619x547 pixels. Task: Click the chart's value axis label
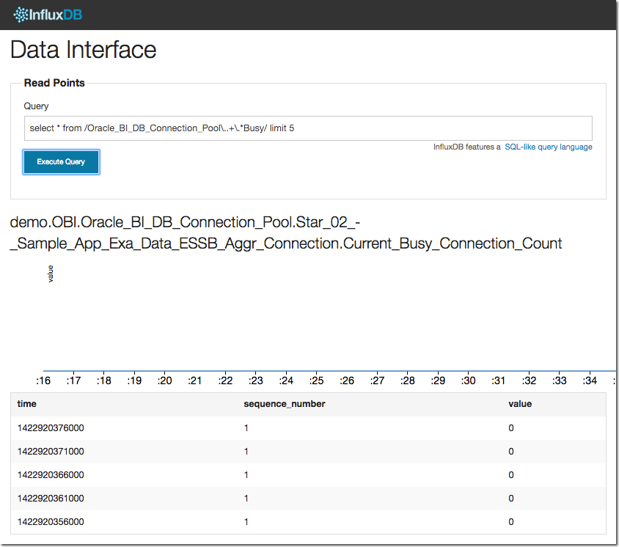coord(51,273)
